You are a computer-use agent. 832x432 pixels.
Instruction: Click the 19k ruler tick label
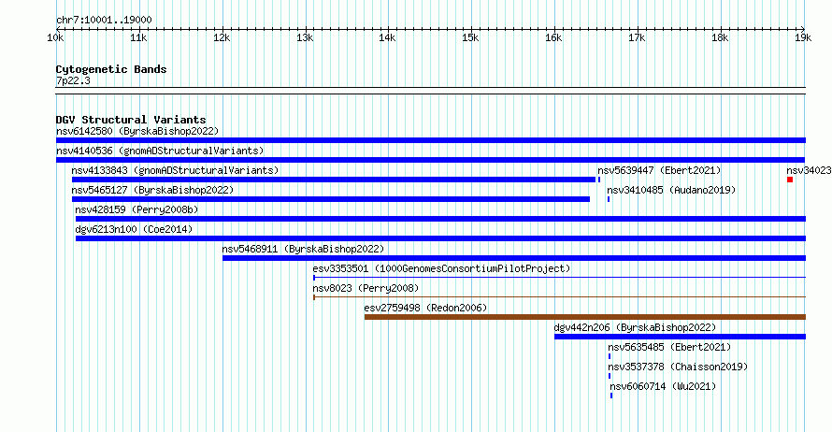[803, 37]
